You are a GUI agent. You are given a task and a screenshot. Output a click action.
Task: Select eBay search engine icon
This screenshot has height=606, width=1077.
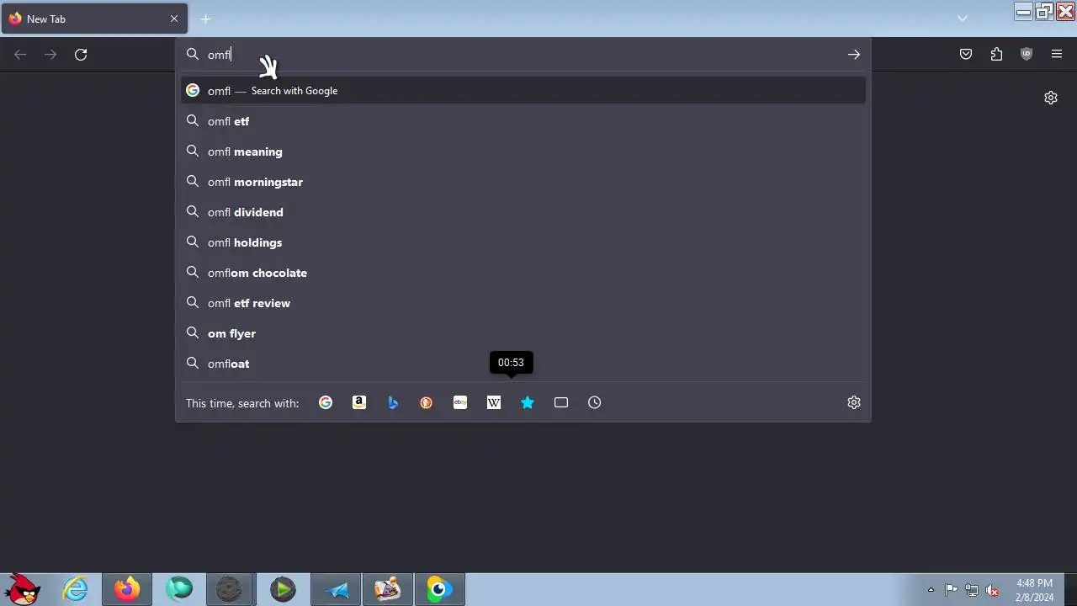[460, 402]
